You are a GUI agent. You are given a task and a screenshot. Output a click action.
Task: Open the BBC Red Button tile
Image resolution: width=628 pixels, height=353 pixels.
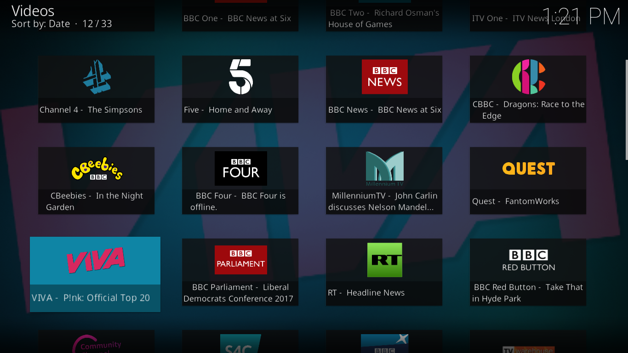(528, 272)
